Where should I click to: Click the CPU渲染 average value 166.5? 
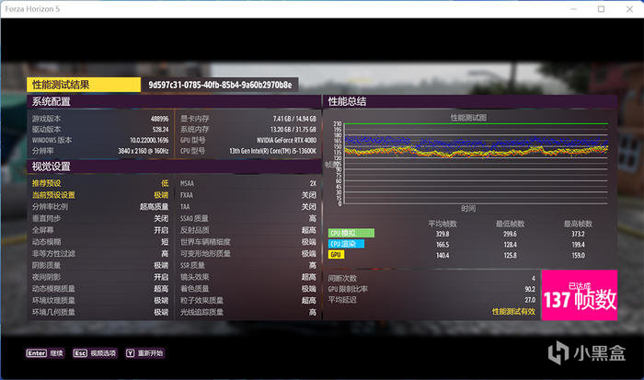[443, 245]
